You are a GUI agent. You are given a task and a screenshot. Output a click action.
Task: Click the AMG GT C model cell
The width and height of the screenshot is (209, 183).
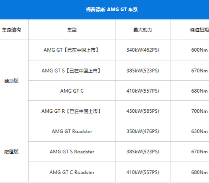click(72, 91)
